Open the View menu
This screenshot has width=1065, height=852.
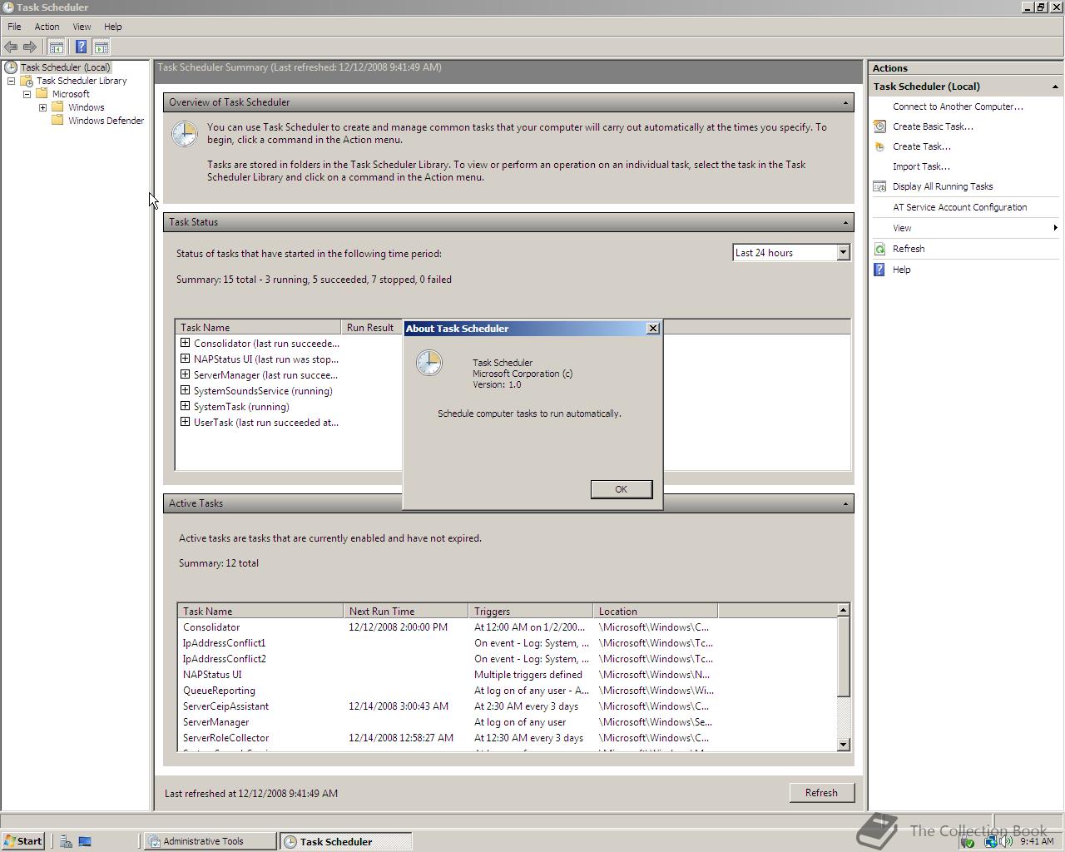pos(82,27)
